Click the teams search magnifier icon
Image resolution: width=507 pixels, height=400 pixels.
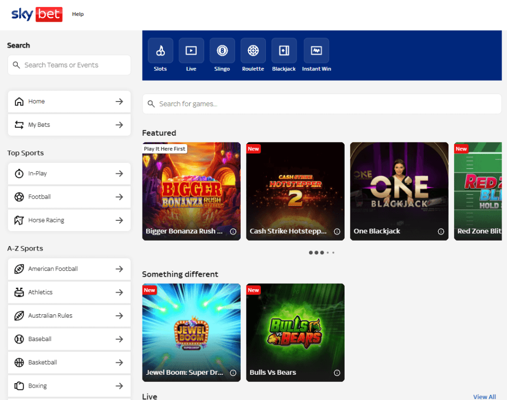16,65
